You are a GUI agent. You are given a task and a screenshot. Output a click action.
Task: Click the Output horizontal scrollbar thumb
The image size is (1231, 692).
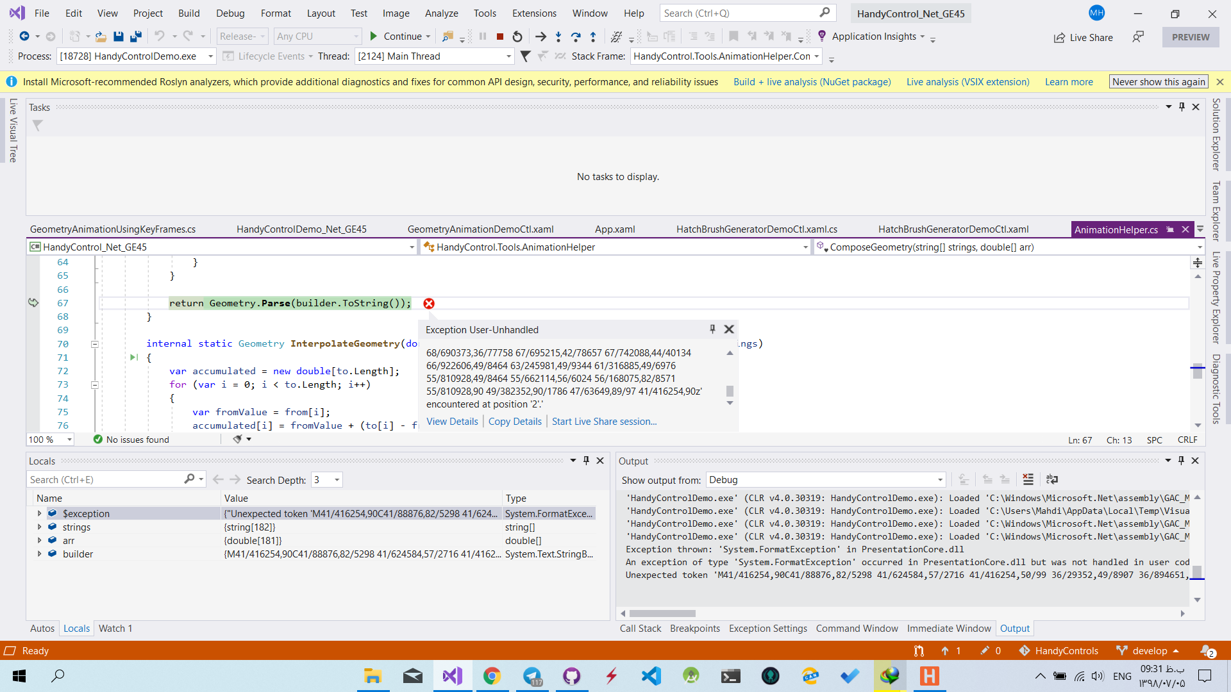pyautogui.click(x=662, y=613)
